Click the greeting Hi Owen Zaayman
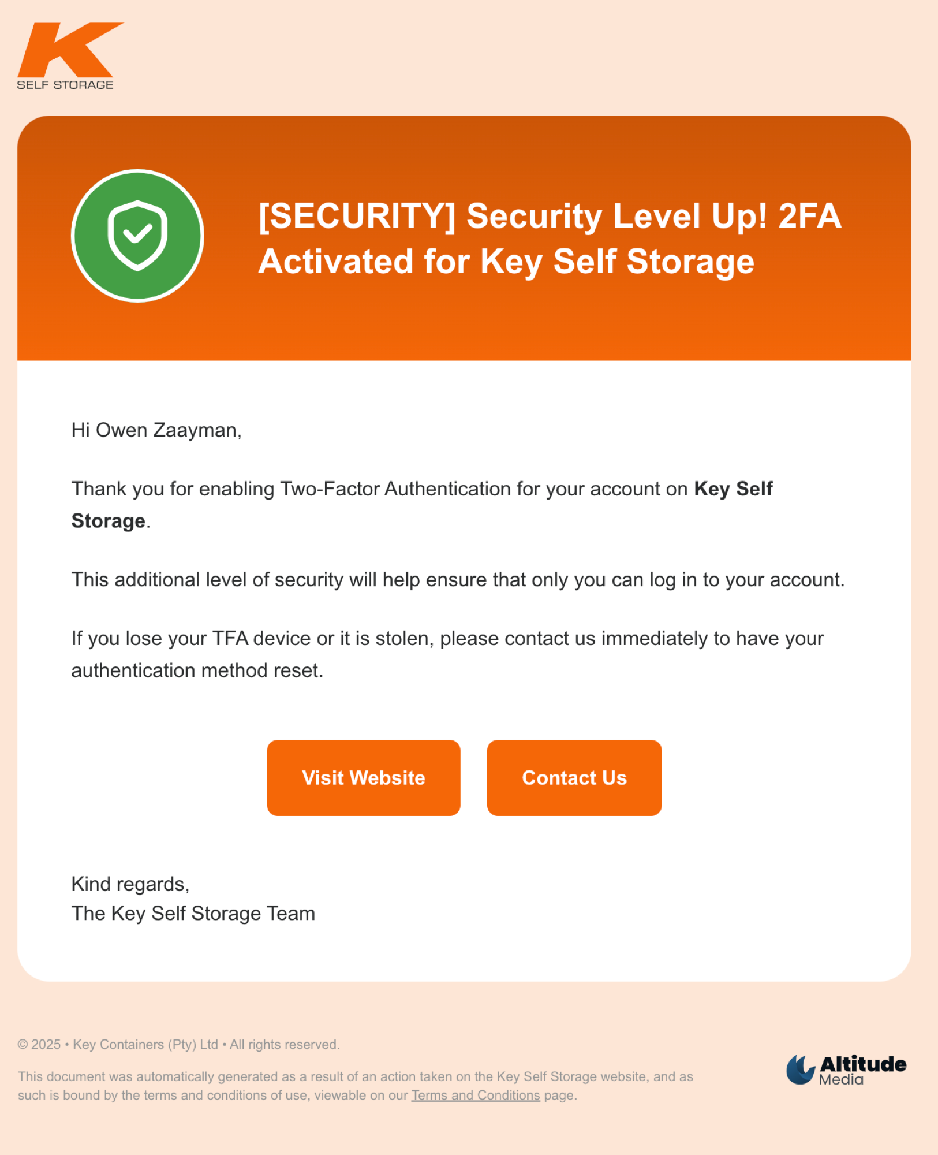The width and height of the screenshot is (938, 1155). [156, 430]
